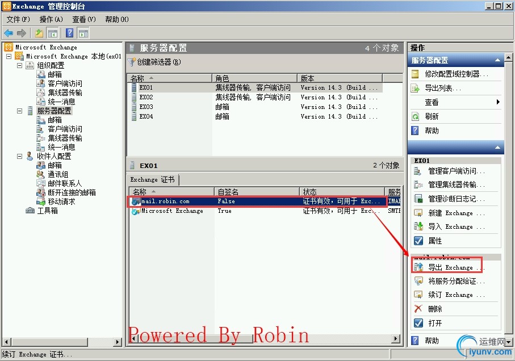
Task: Open the 工具箱 node
Action: 47,211
